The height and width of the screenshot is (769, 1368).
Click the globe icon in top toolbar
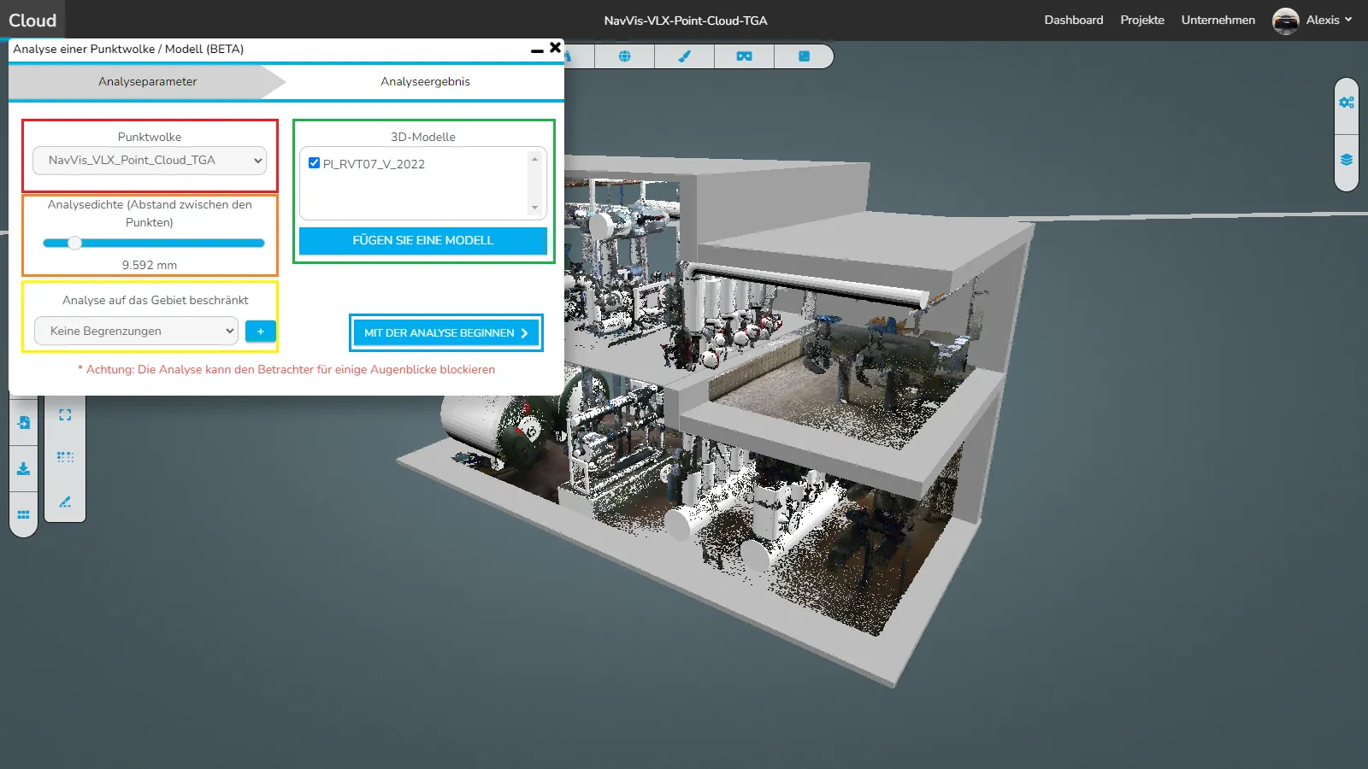pos(624,56)
